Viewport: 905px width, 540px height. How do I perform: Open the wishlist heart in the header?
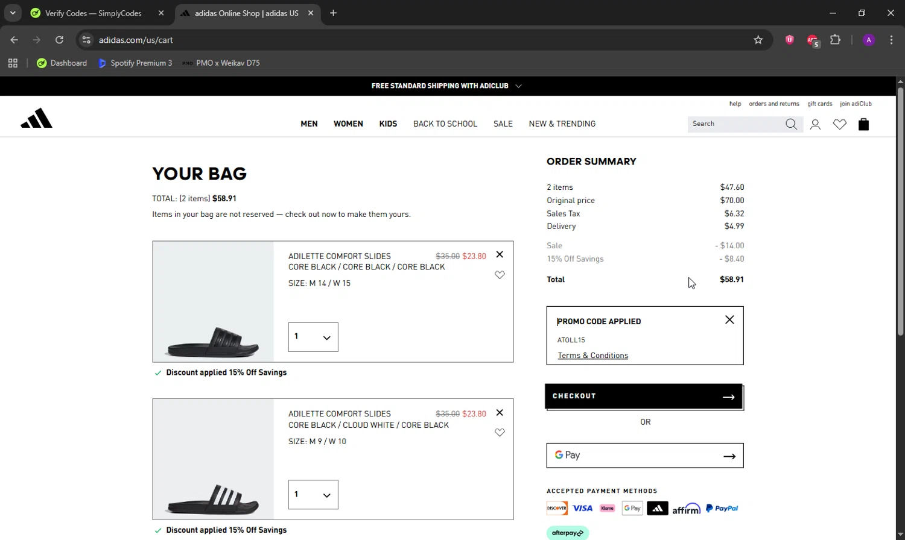coord(840,124)
